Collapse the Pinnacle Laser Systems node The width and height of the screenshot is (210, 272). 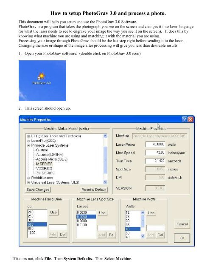click(x=28, y=145)
